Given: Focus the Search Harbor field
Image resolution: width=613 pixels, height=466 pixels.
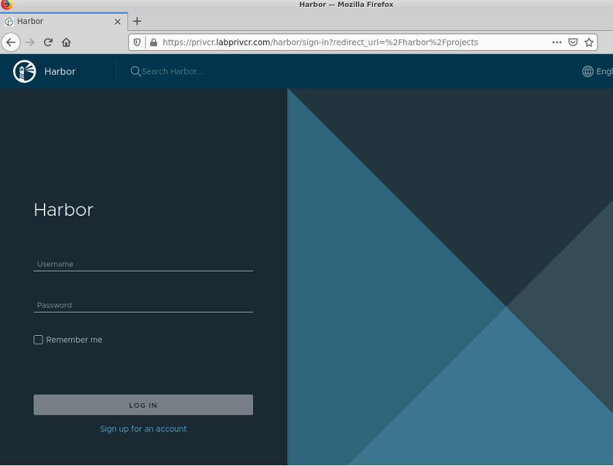Looking at the screenshot, I should tap(172, 71).
